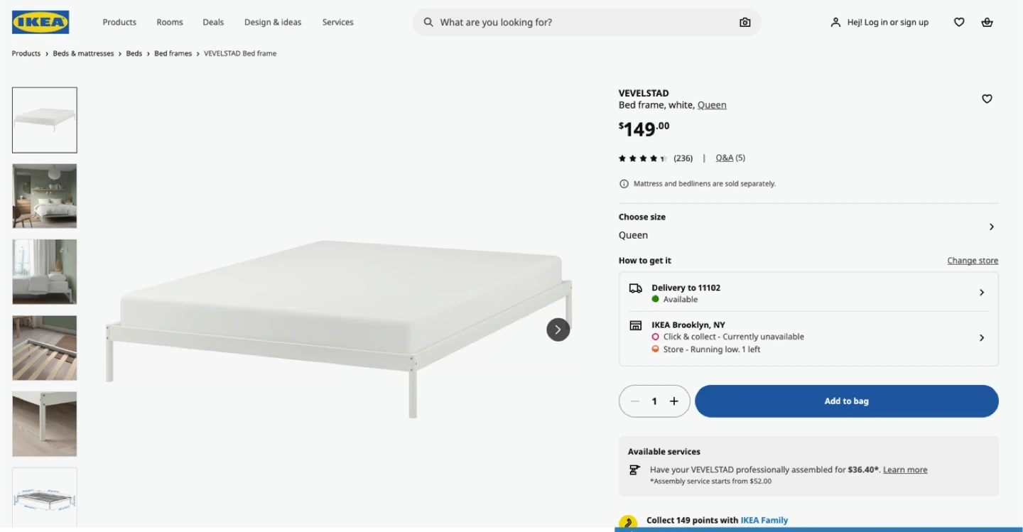
Task: Expand Choose size Queen option
Action: 808,227
